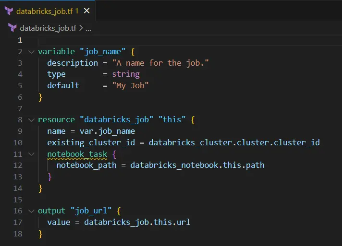The image size is (342, 246).
Task: Click the underlined 'notebook_task' warning text
Action: pyautogui.click(x=77, y=154)
